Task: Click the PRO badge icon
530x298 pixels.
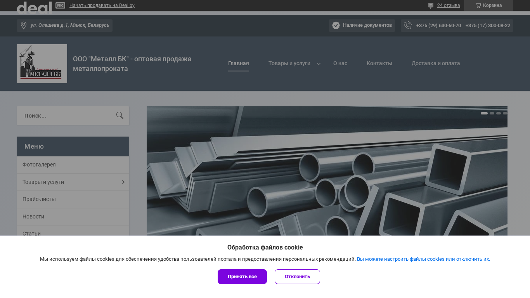Action: tap(60, 5)
